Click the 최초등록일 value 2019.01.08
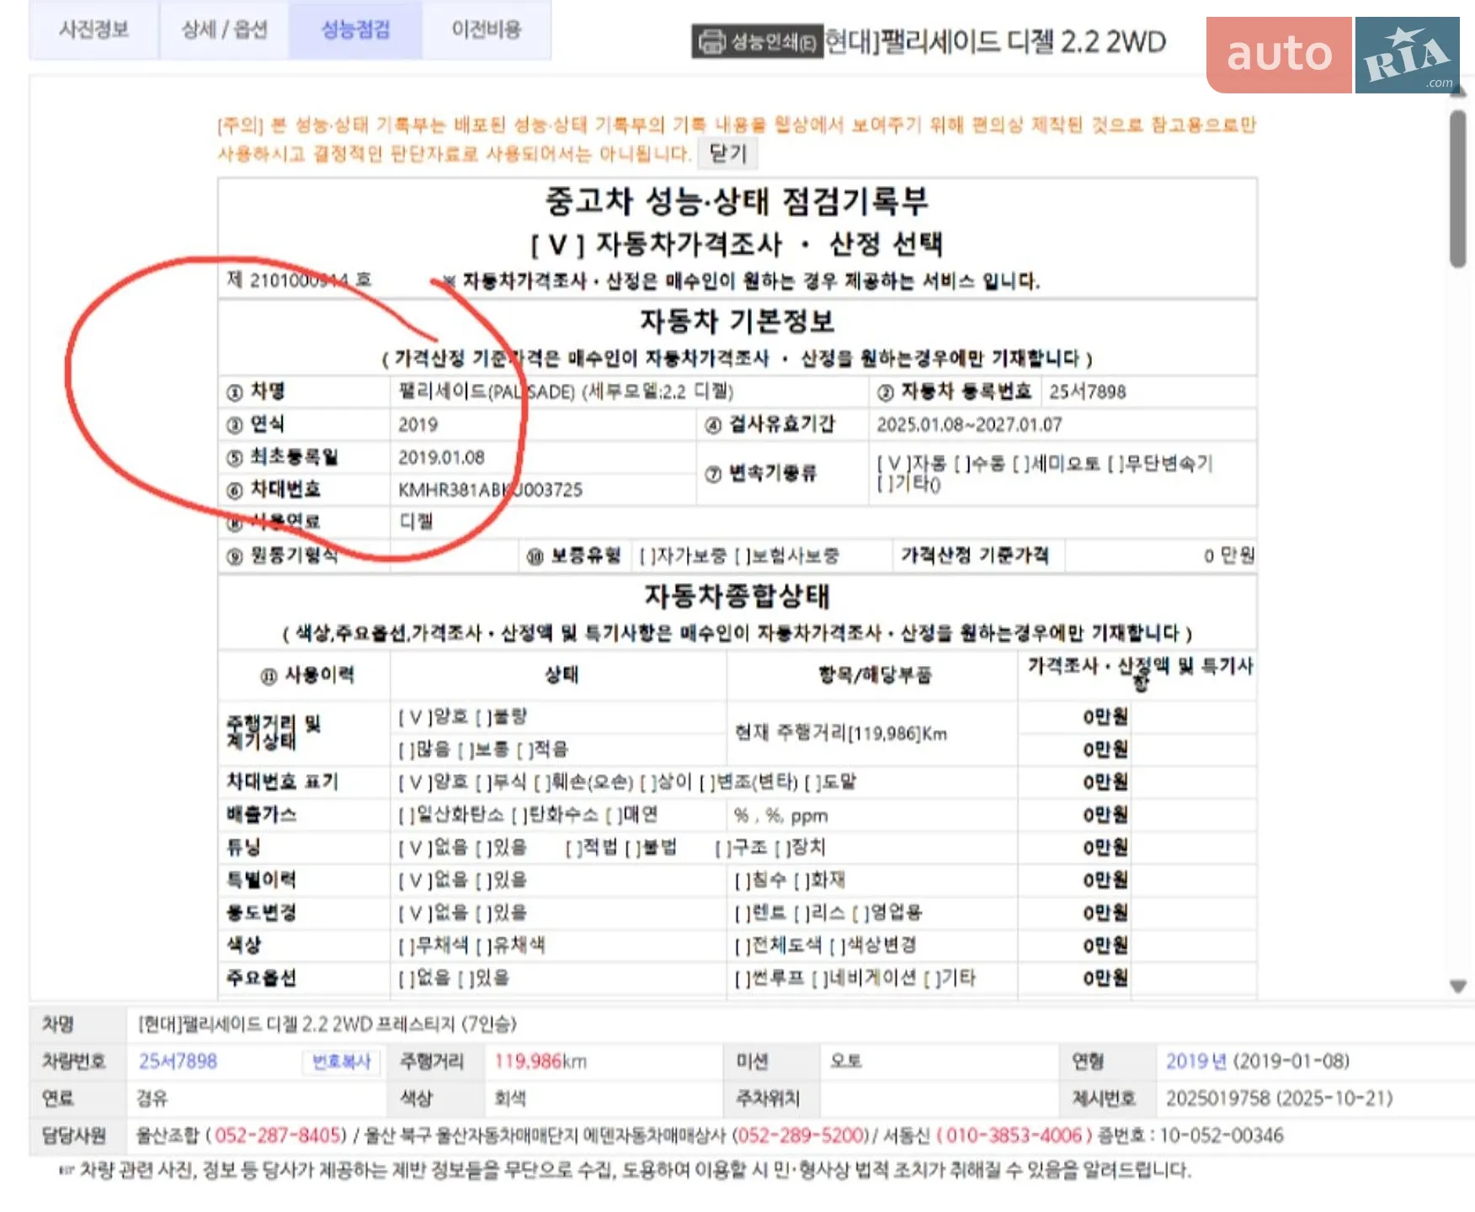Viewport: 1475px width, 1212px height. coord(441,457)
